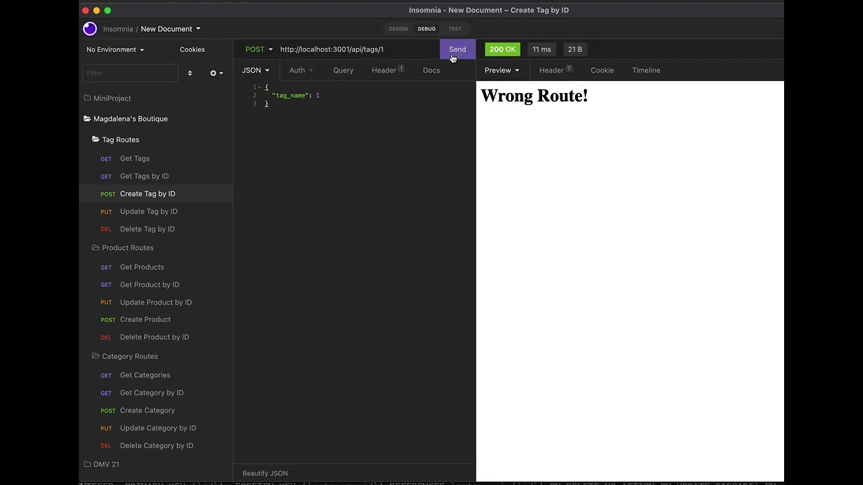Select the Get Category by ID request
The width and height of the screenshot is (863, 485).
(156, 393)
